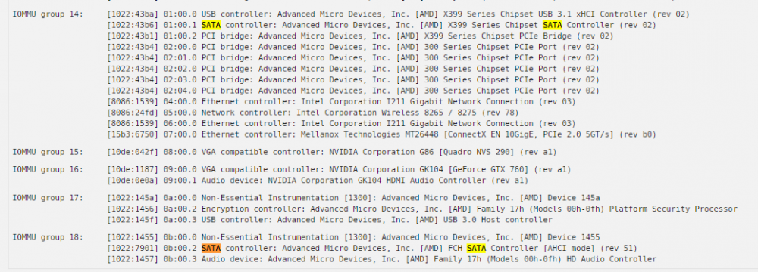Click the IOMMU group 17 label
Screen dimensions: 758x272
48,198
